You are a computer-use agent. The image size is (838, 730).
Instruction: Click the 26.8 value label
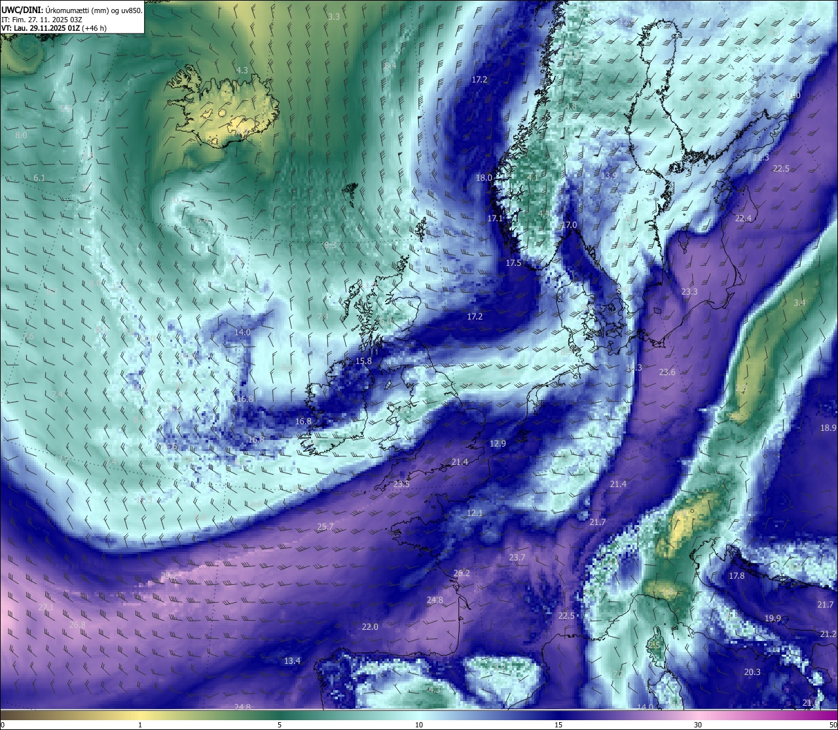(x=77, y=625)
